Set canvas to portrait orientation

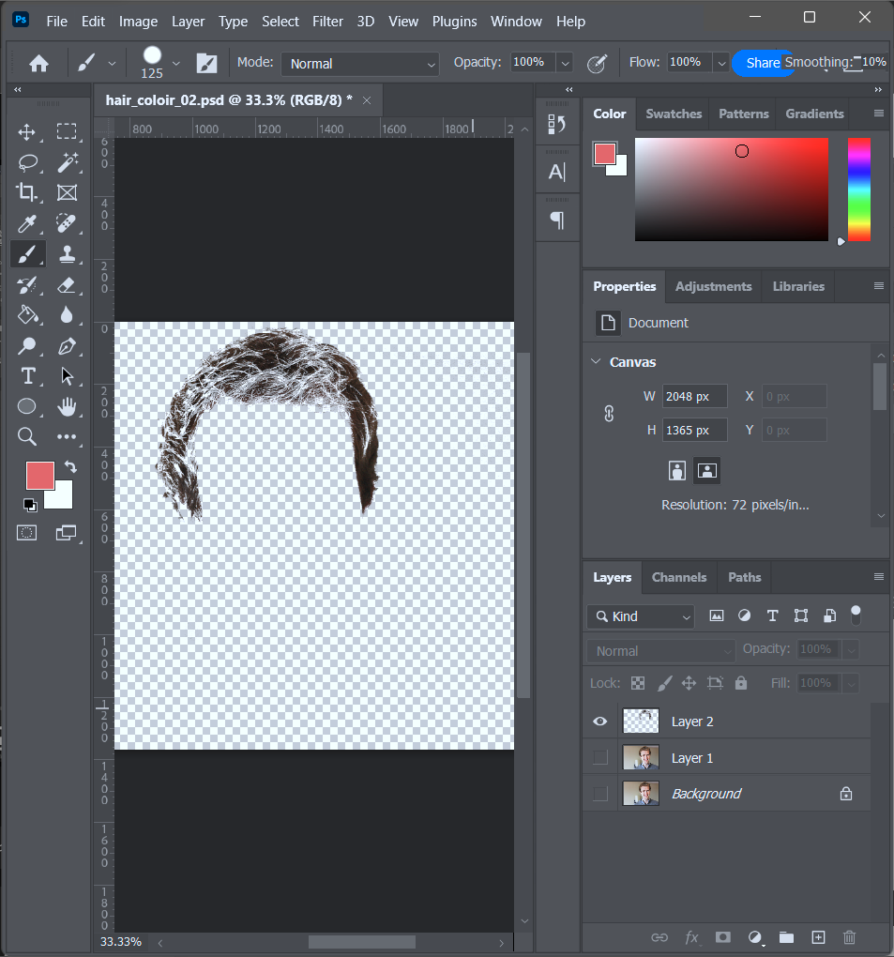click(x=676, y=471)
